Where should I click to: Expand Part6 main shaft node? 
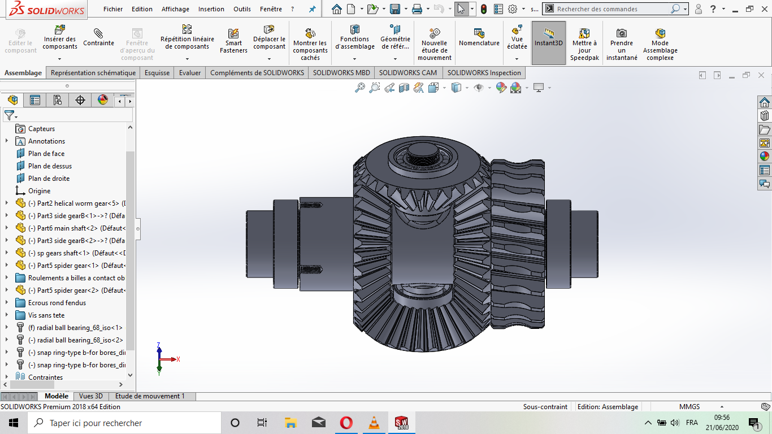click(x=7, y=228)
